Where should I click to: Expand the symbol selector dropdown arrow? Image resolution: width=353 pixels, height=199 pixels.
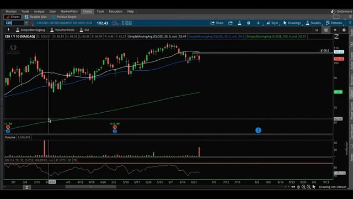(x=26, y=23)
